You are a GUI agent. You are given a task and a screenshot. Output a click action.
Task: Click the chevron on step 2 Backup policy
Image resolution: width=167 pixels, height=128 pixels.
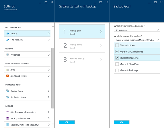pyautogui.click(x=101, y=45)
